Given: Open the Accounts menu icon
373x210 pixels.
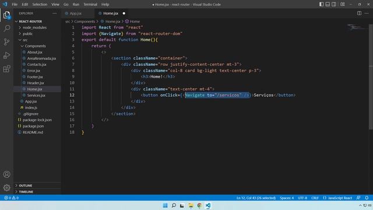Looking at the screenshot, I should (x=6, y=174).
